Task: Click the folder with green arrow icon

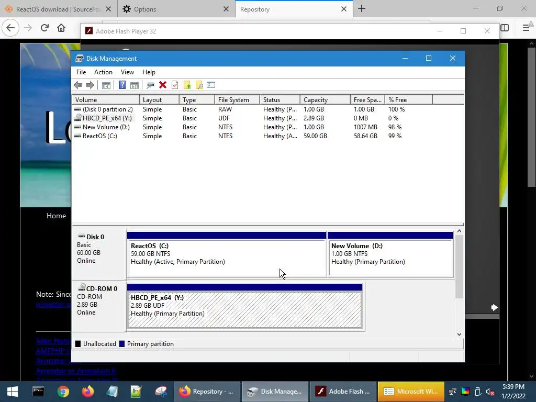Action: (x=187, y=85)
